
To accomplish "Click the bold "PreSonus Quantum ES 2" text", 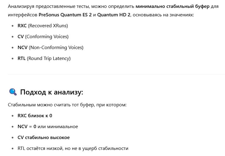I will (x=65, y=15).
